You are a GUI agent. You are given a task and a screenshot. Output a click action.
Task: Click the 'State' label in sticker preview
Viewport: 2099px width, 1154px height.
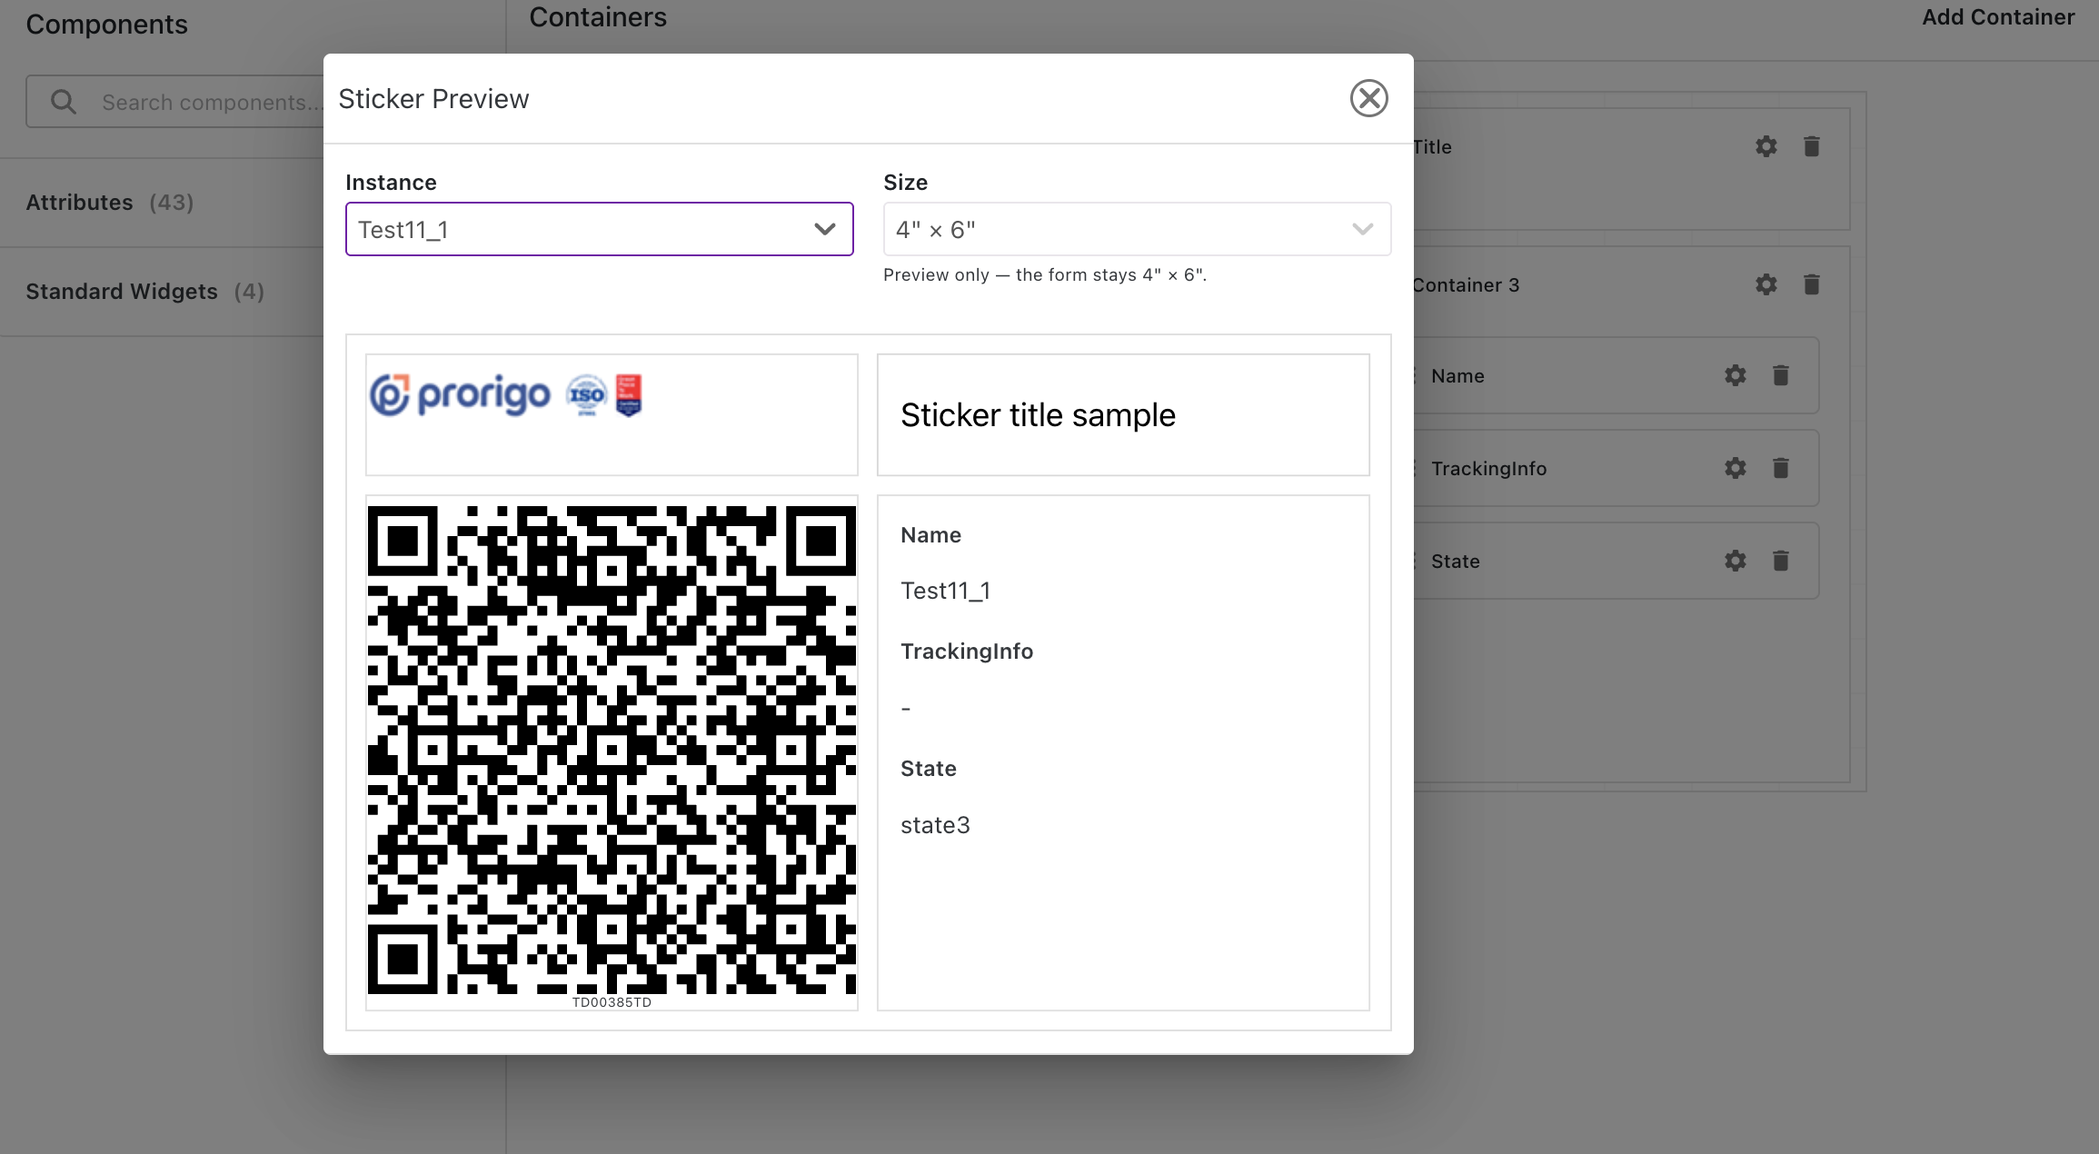(928, 769)
